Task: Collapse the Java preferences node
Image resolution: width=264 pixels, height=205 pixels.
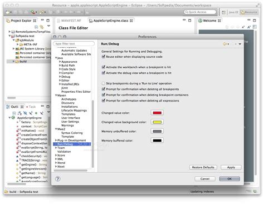Action: click(x=56, y=58)
